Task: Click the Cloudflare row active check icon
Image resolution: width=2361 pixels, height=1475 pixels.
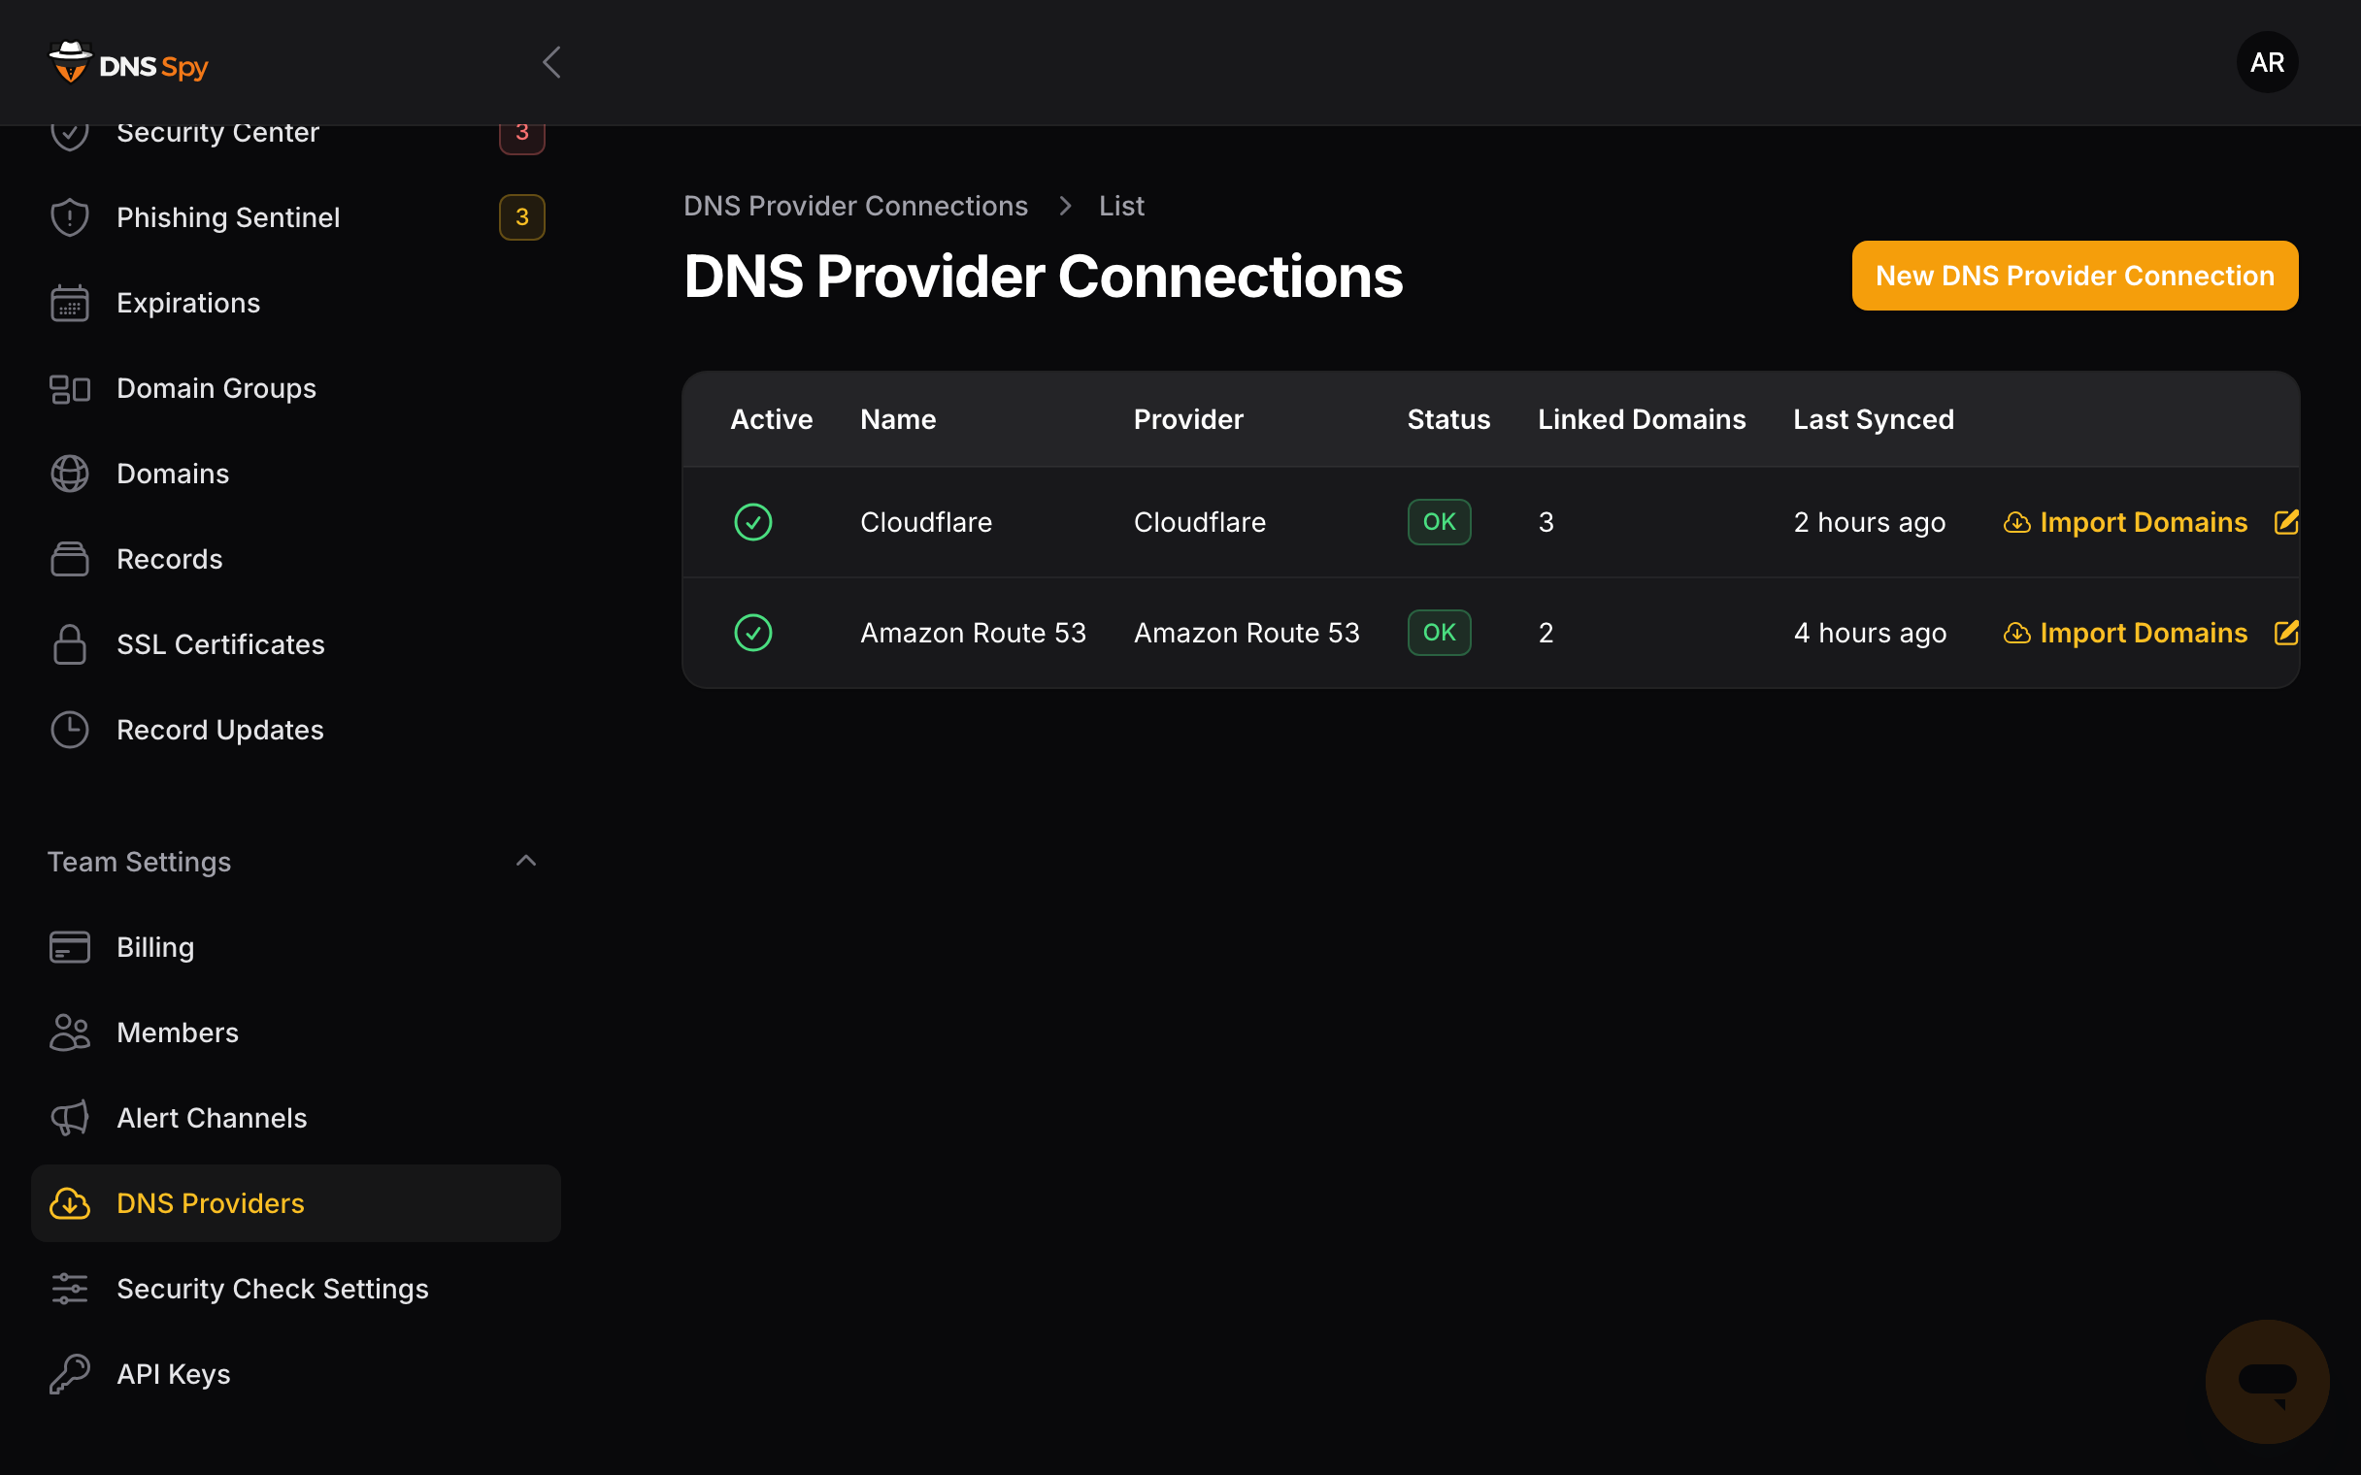Action: [x=752, y=522]
